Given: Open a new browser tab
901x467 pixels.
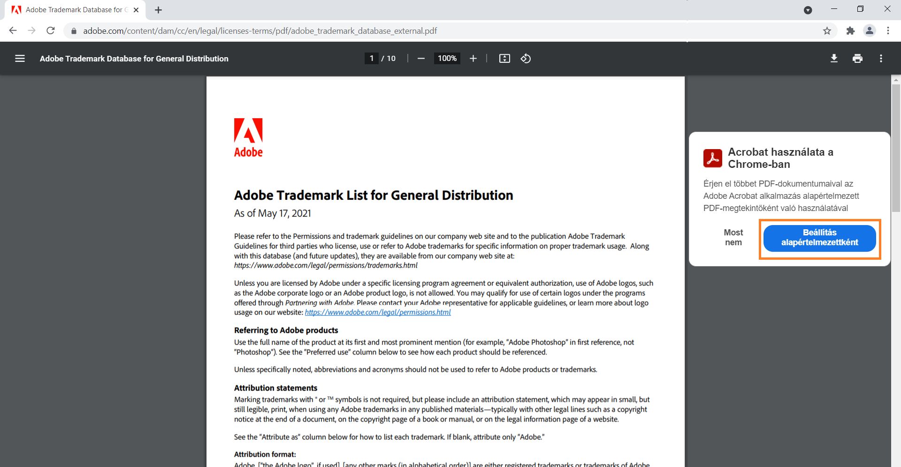Looking at the screenshot, I should pyautogui.click(x=158, y=9).
